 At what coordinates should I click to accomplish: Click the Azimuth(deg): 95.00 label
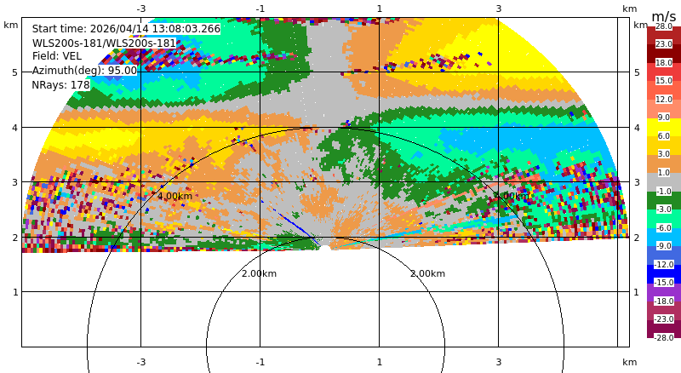click(x=84, y=71)
